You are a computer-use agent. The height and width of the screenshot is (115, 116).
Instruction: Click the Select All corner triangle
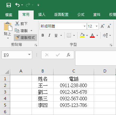tap(7, 72)
